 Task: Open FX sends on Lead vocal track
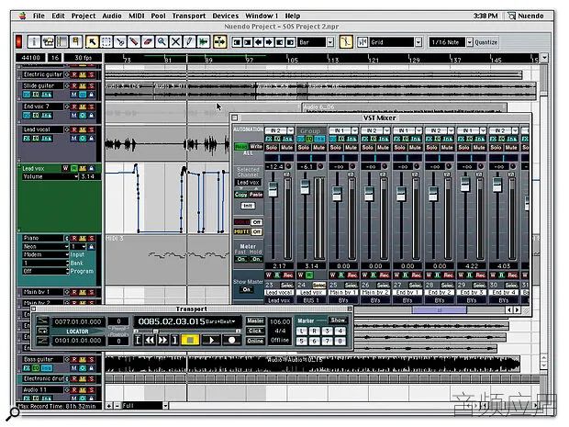click(27, 139)
